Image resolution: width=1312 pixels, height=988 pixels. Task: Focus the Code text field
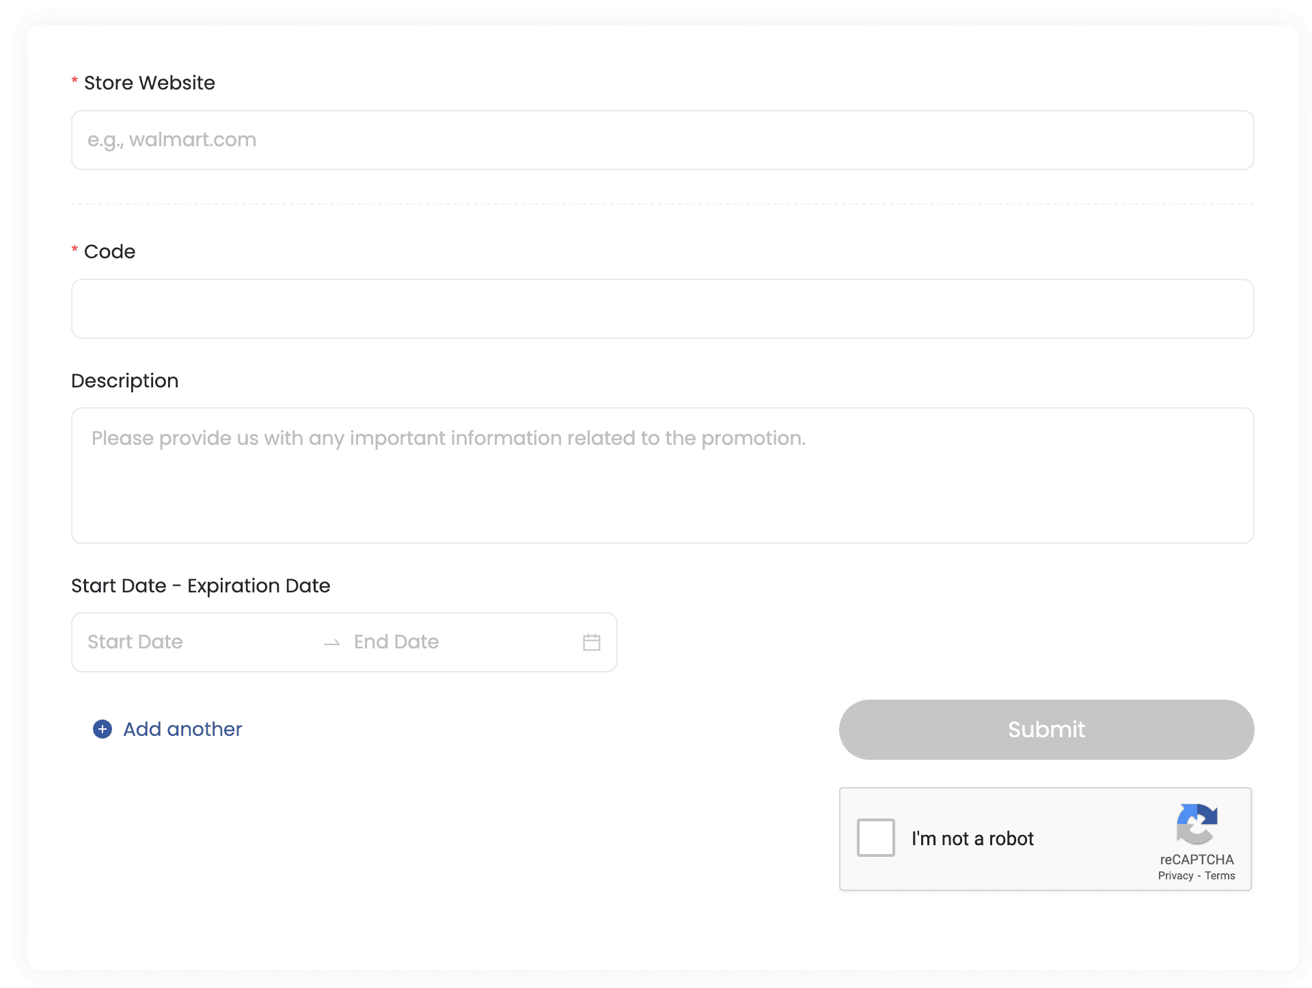point(662,309)
